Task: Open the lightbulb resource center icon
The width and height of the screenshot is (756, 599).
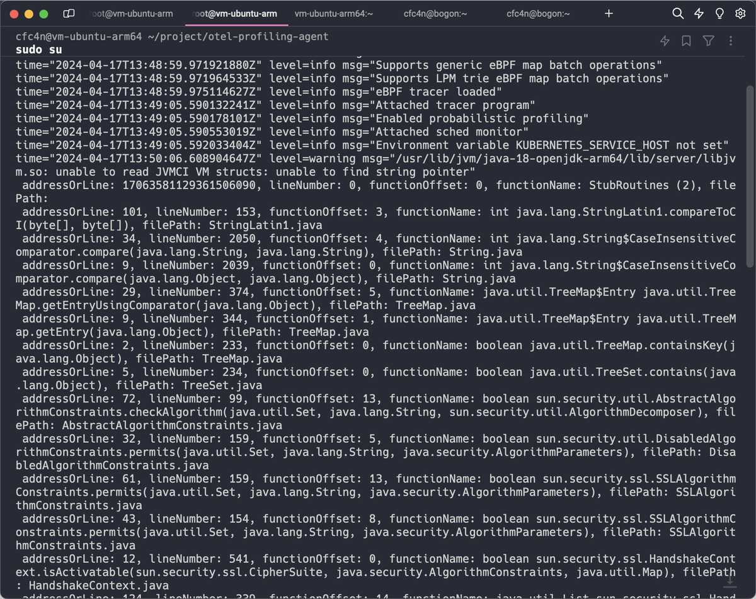Action: pyautogui.click(x=719, y=13)
